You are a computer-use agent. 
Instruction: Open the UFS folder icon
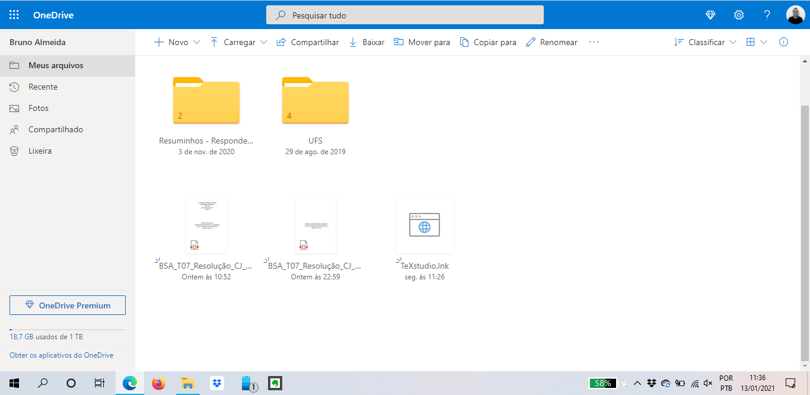[x=315, y=100]
